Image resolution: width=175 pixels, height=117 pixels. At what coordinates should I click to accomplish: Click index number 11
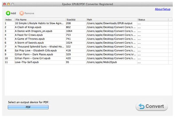click(x=6, y=62)
